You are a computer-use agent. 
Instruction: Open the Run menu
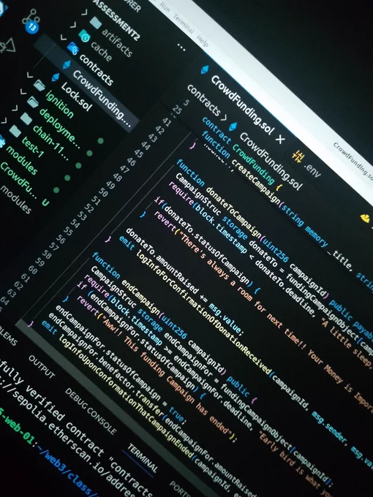tap(165, 7)
